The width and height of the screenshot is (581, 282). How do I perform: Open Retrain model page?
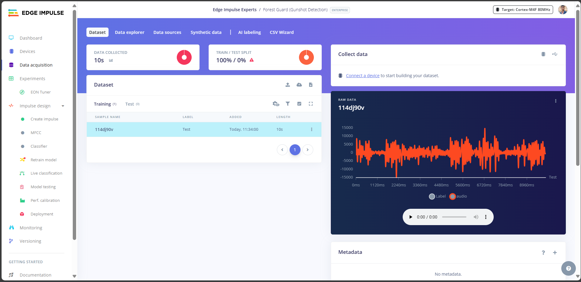[x=43, y=160]
